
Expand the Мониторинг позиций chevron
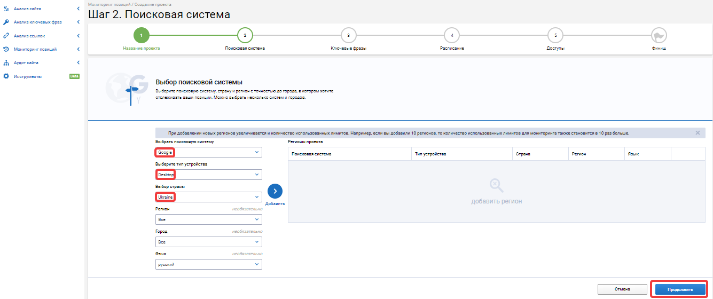pos(78,49)
